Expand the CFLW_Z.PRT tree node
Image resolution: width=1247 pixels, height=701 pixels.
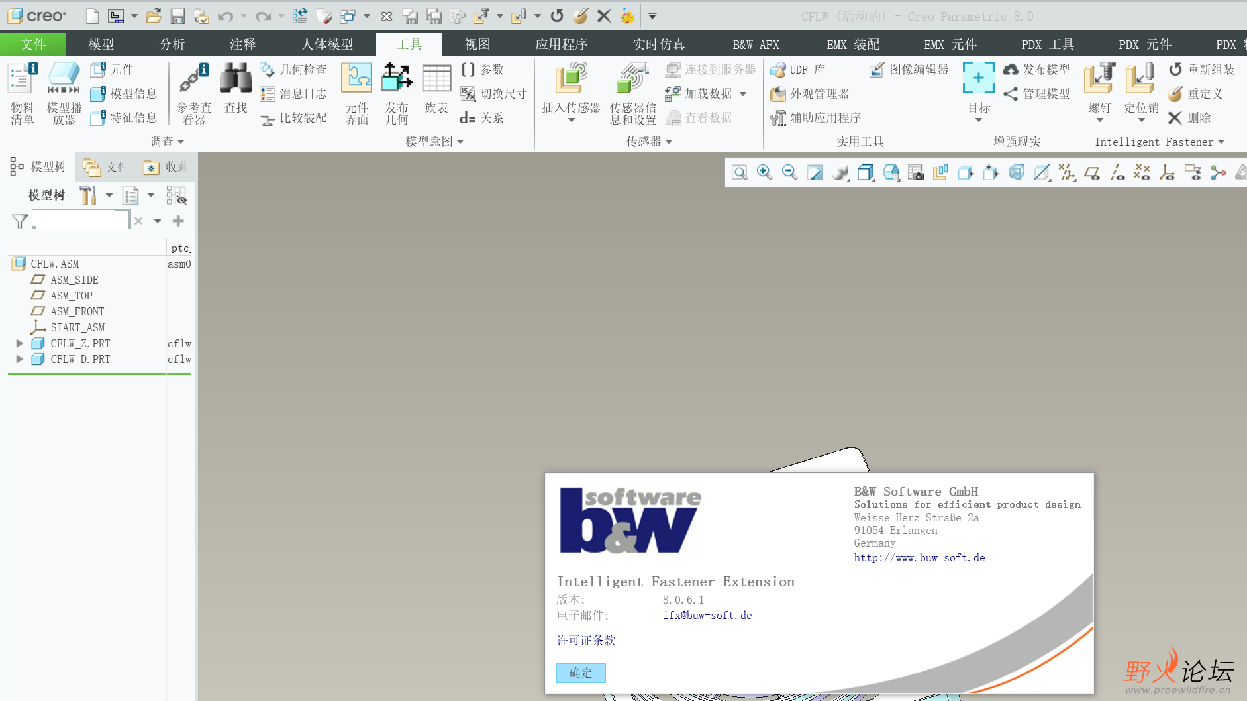[x=19, y=343]
